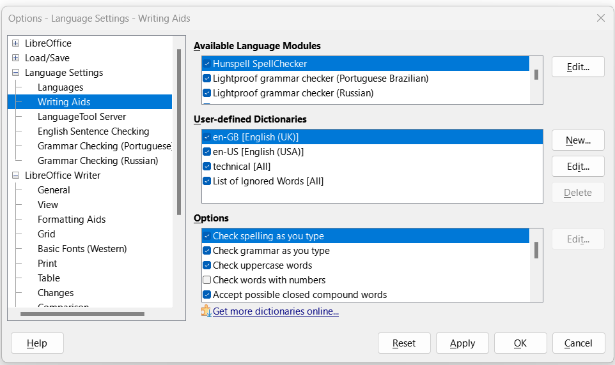Uncheck Accept possible closed compound words
Screen dimensions: 615x365
click(207, 295)
